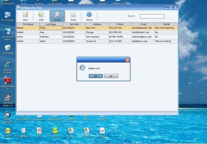
Task: Click inside the Search field
Action: tap(152, 16)
